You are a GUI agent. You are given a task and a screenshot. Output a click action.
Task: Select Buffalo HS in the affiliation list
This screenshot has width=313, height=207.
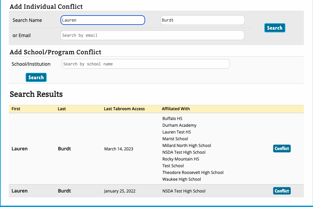tap(172, 119)
